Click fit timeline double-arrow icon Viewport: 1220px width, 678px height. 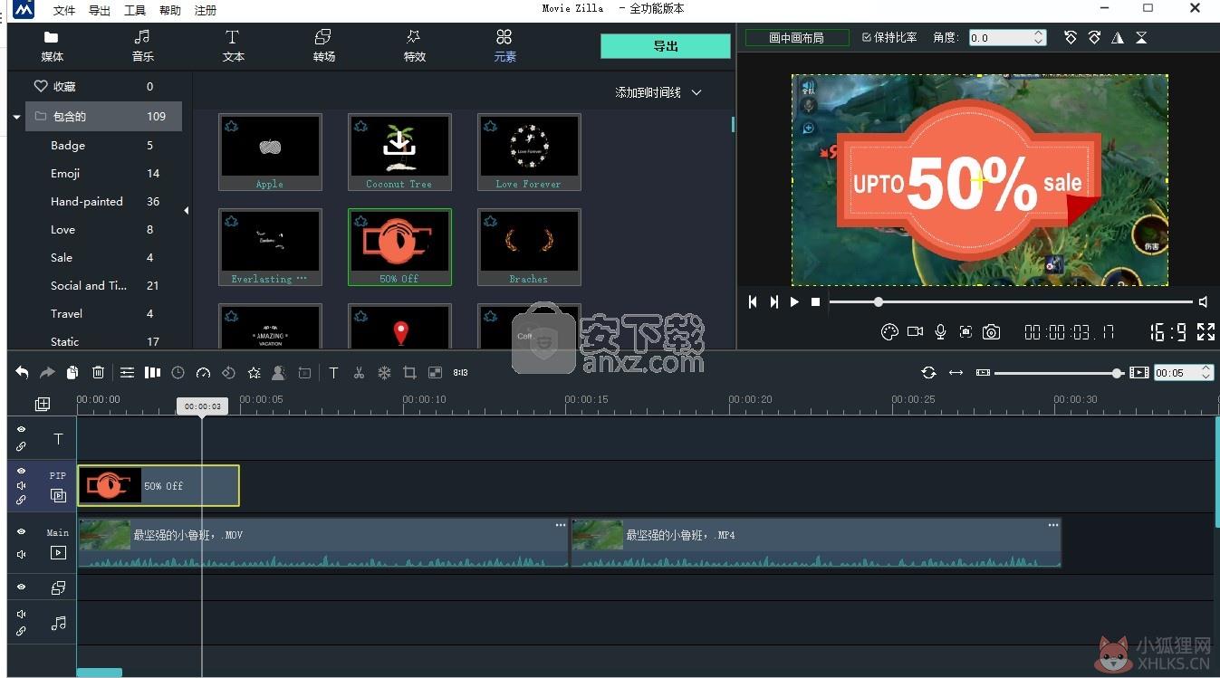956,372
